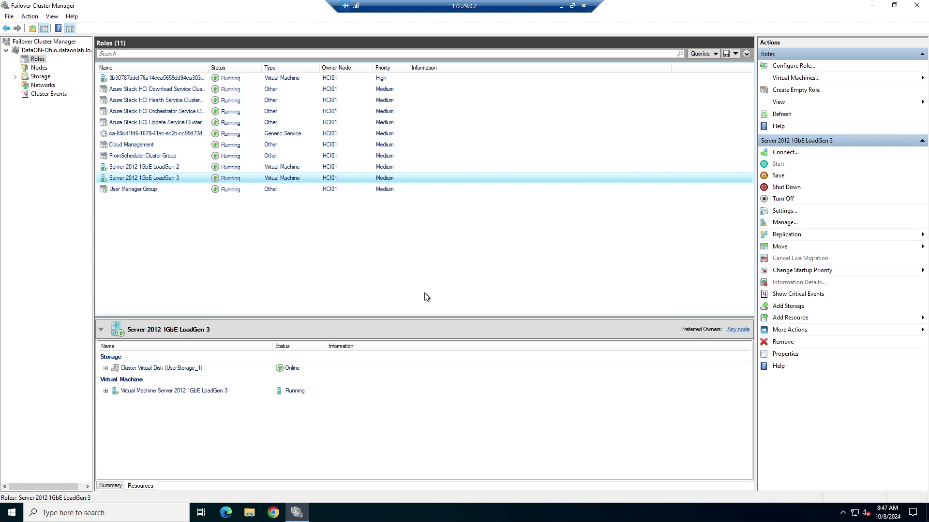
Task: Click the save query disk icon
Action: pos(726,54)
